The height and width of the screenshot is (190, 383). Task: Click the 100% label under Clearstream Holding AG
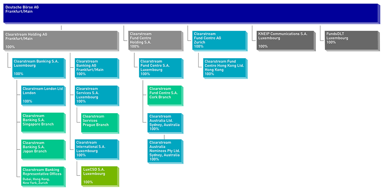(x=10, y=47)
